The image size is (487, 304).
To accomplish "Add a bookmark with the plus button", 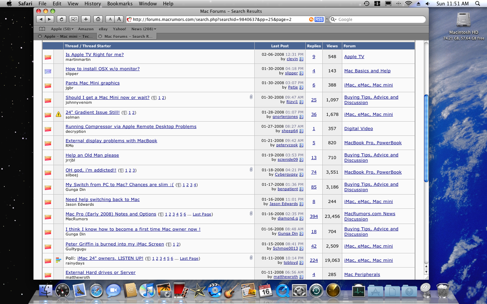I will click(x=86, y=19).
